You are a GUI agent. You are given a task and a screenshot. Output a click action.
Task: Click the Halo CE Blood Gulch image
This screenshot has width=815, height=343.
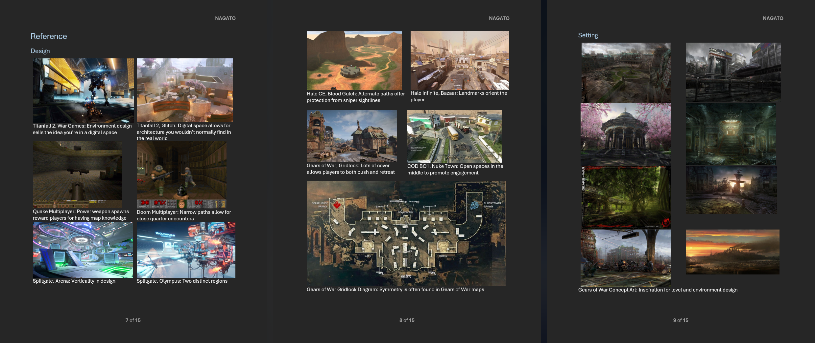[354, 60]
